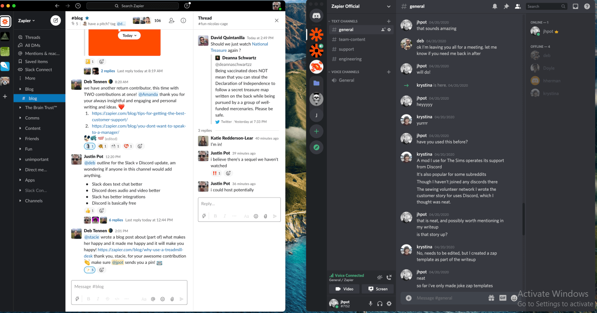Click the Slack compose new message icon
Screen dimensions: 597x313
point(56,20)
